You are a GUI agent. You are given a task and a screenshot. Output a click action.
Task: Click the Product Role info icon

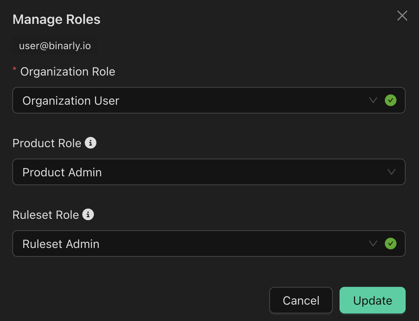pyautogui.click(x=91, y=143)
